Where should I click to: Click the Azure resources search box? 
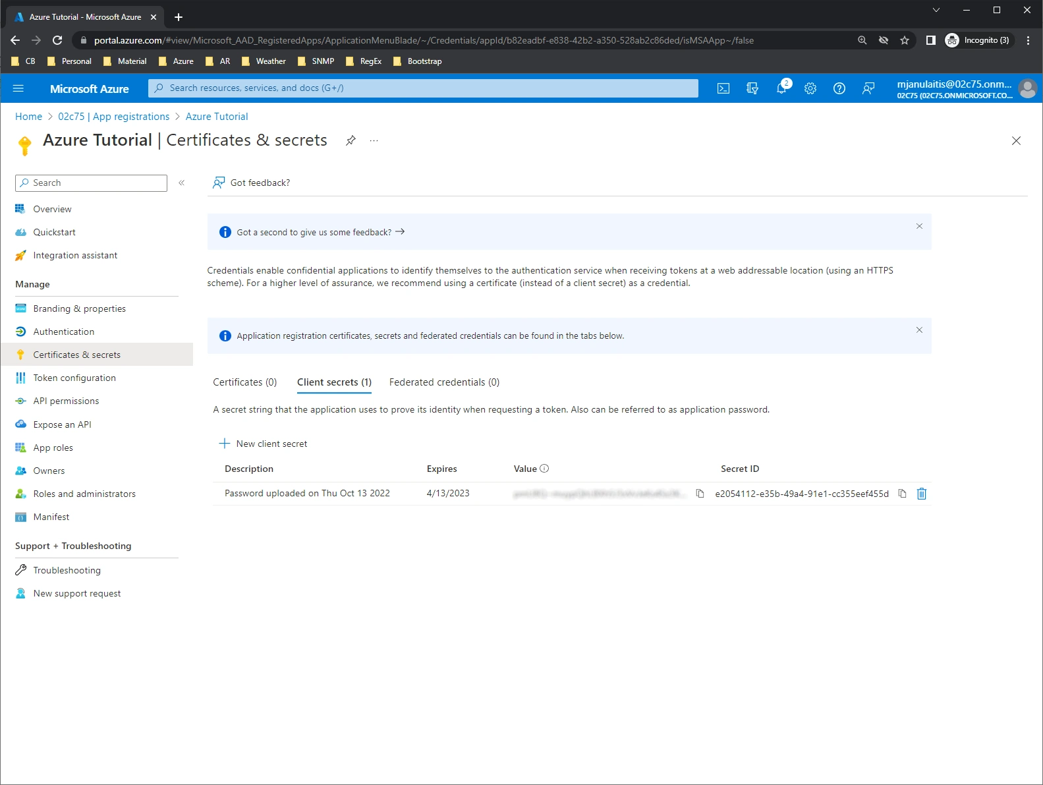(423, 88)
